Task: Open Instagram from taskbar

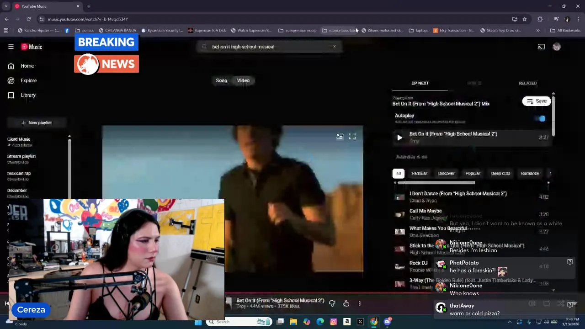Action: [x=334, y=322]
